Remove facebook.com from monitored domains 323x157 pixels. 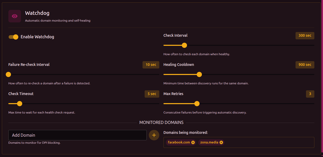coord(193,142)
